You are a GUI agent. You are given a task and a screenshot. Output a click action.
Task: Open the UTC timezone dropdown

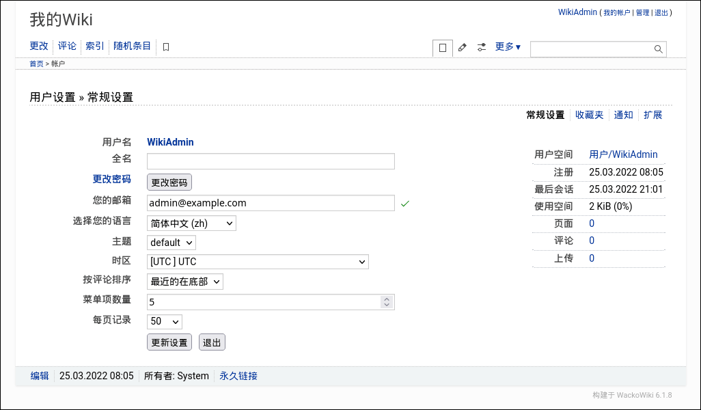pos(256,262)
